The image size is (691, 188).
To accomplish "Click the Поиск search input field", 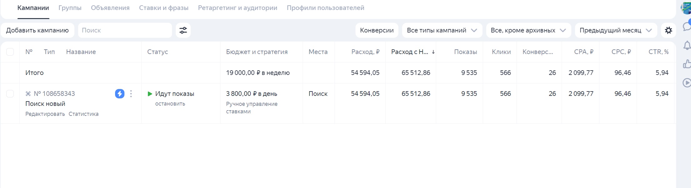I will pos(125,30).
